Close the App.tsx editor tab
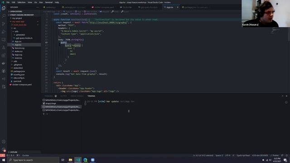 [x=178, y=7]
